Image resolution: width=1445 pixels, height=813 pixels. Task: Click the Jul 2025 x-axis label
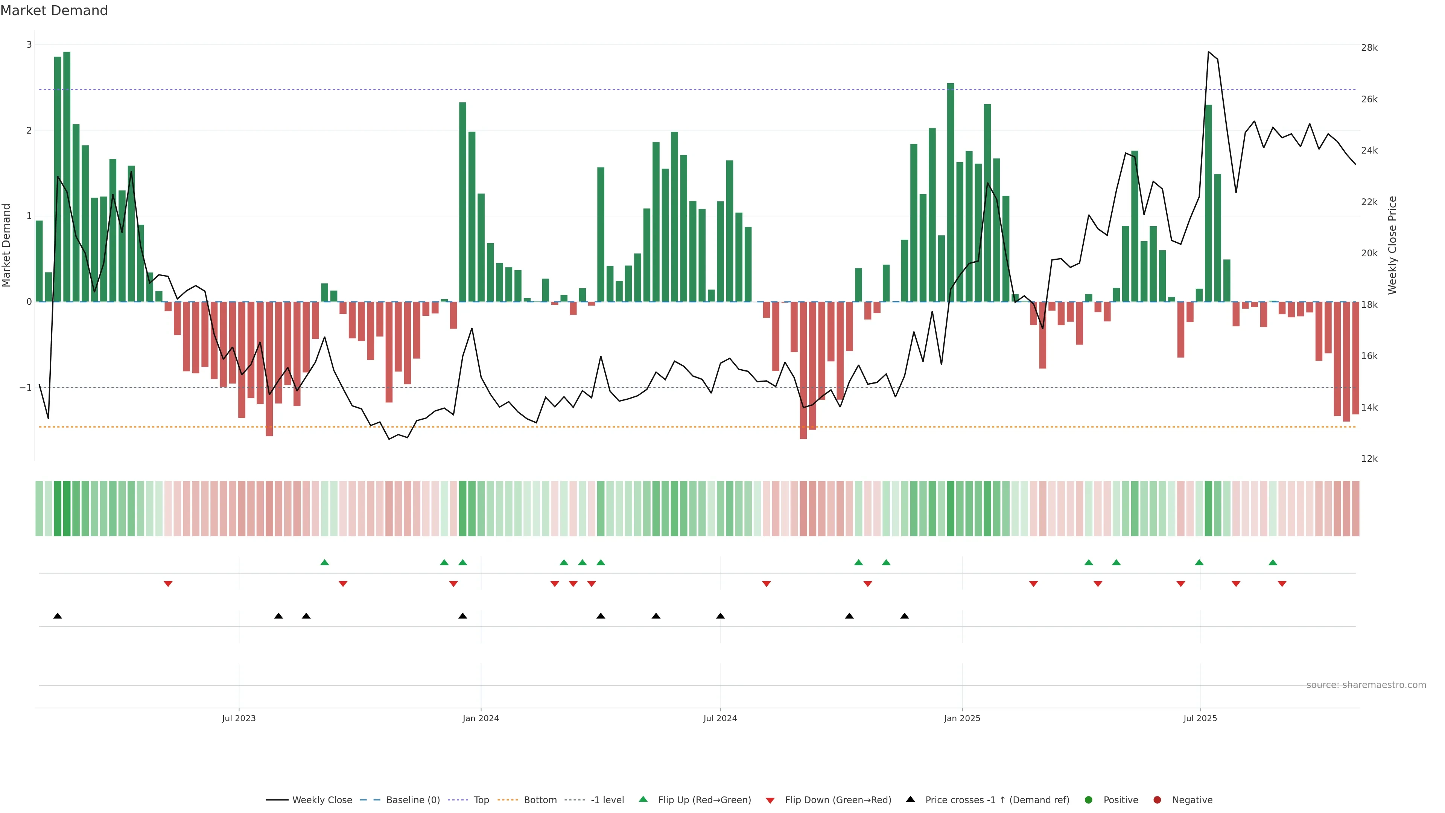[x=1200, y=718]
